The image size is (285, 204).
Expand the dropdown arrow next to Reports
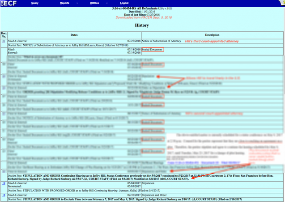(77, 3)
